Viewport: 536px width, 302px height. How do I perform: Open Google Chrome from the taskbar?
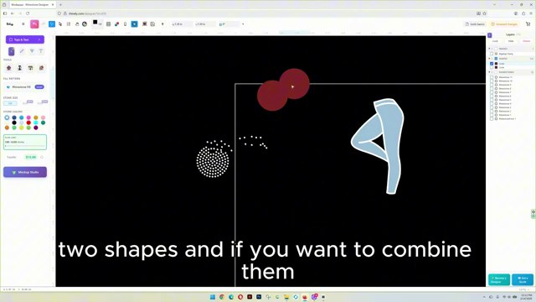pos(222,297)
